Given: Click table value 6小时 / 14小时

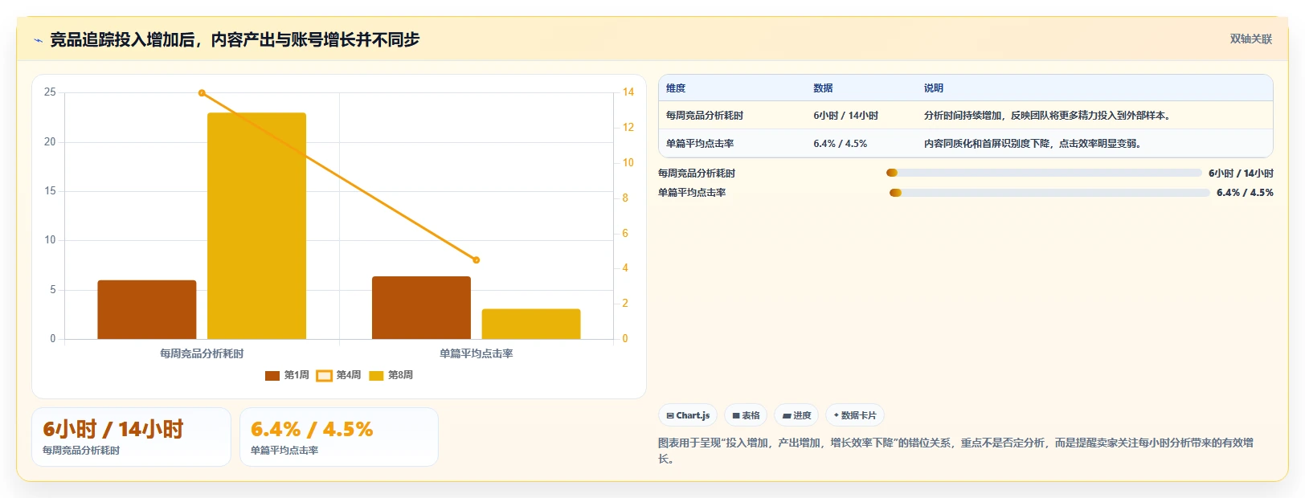Looking at the screenshot, I should (x=845, y=116).
